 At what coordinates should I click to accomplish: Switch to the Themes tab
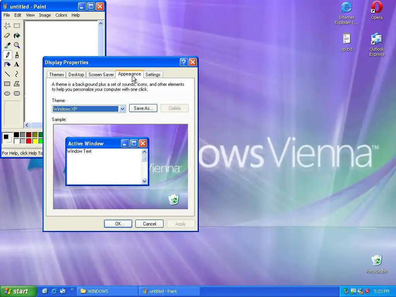coord(56,75)
